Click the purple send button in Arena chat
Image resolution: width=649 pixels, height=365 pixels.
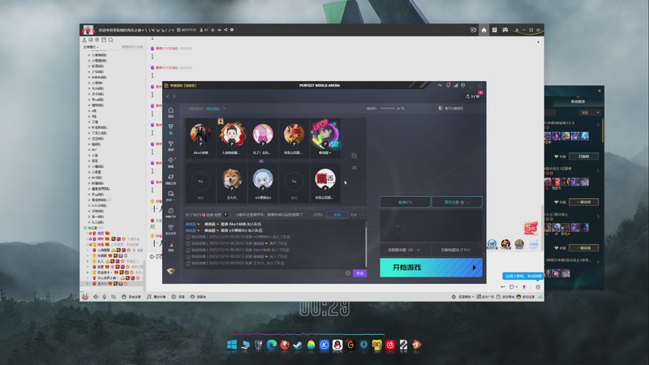click(x=359, y=273)
